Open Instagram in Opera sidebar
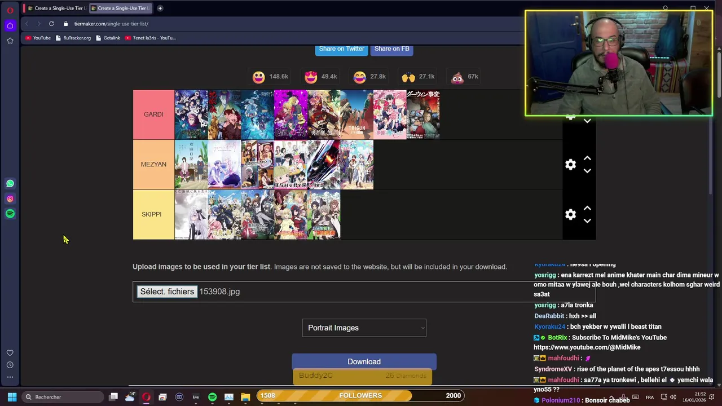This screenshot has height=406, width=722. pos(10,198)
